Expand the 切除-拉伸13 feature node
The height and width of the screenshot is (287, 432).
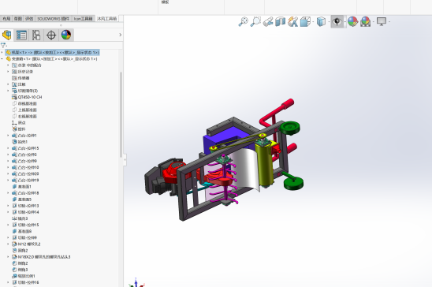pyautogui.click(x=8, y=206)
